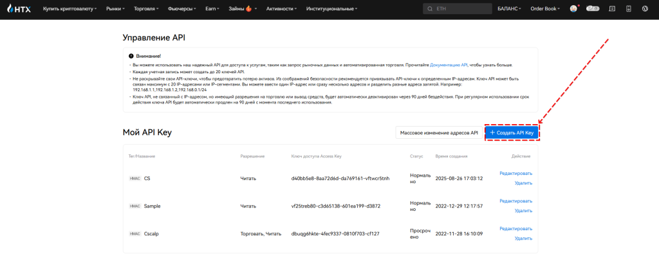Click Удалить for the Cscalp key
This screenshot has width=659, height=270.
pos(523,239)
